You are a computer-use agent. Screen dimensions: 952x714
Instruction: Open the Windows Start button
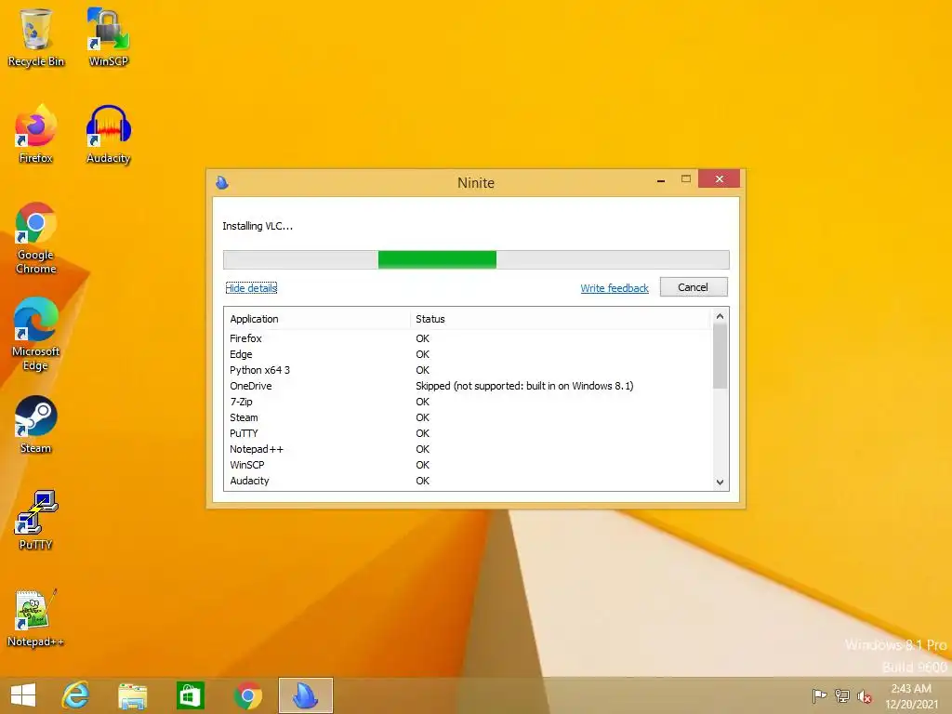click(x=23, y=695)
